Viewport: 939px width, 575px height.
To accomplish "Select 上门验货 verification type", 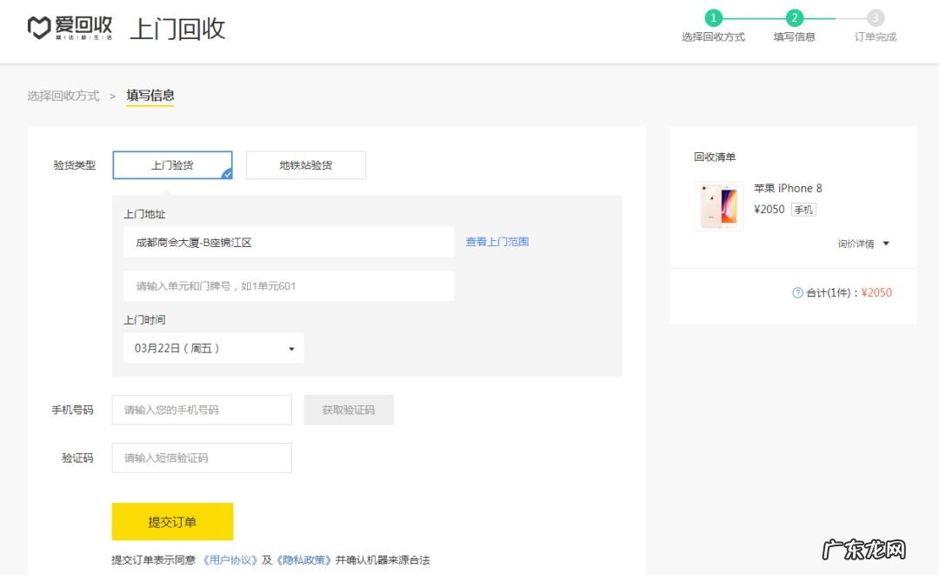I will point(171,164).
